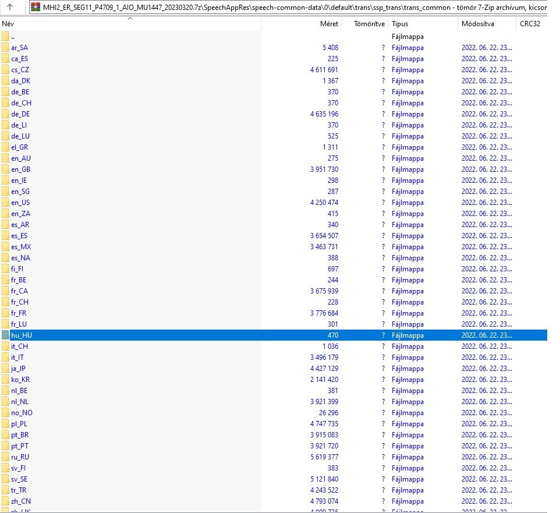
Task: Select the sv_SE folder name
Action: click(19, 479)
